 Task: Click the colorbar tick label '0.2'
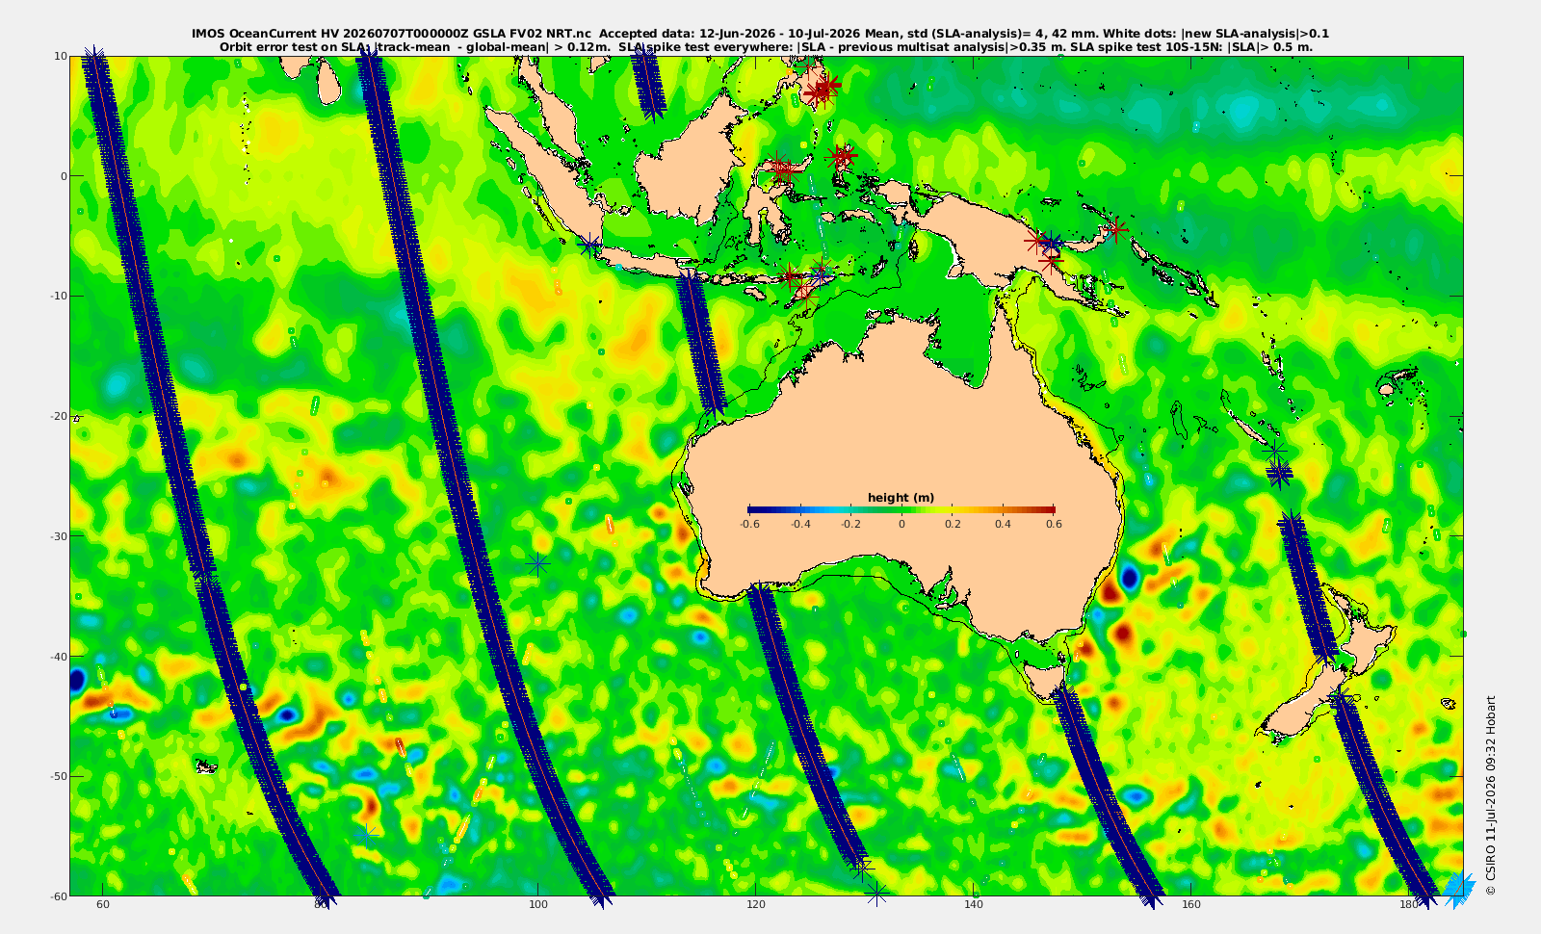(953, 524)
